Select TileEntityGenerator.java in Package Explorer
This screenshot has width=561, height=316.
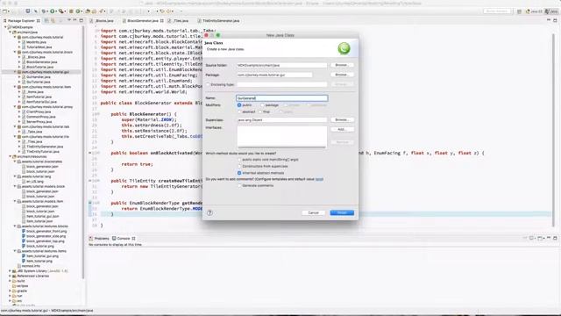coord(45,147)
